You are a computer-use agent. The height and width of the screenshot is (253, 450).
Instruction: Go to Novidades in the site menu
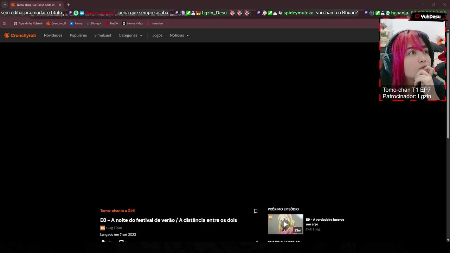(x=53, y=35)
